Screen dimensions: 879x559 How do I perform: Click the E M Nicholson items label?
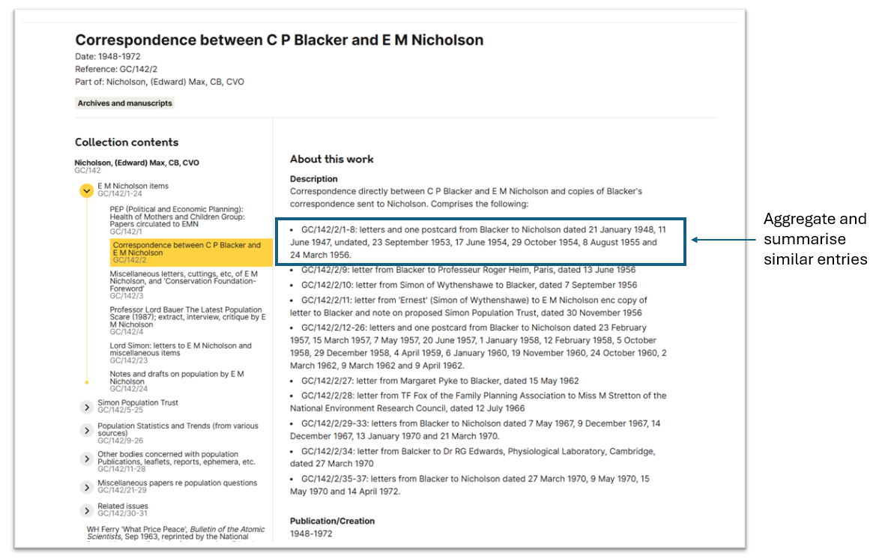tap(133, 186)
